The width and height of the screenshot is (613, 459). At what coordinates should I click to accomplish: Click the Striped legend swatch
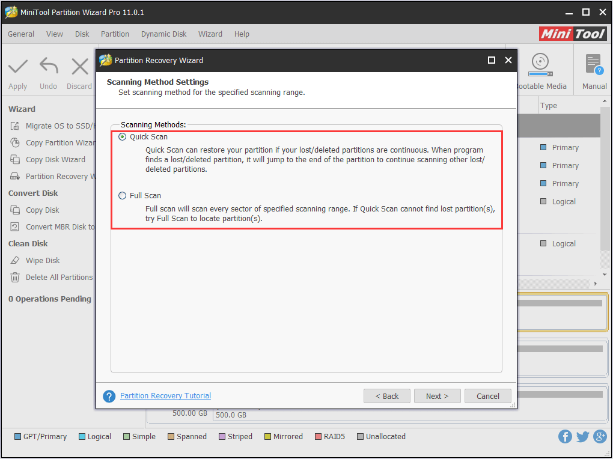click(x=222, y=436)
